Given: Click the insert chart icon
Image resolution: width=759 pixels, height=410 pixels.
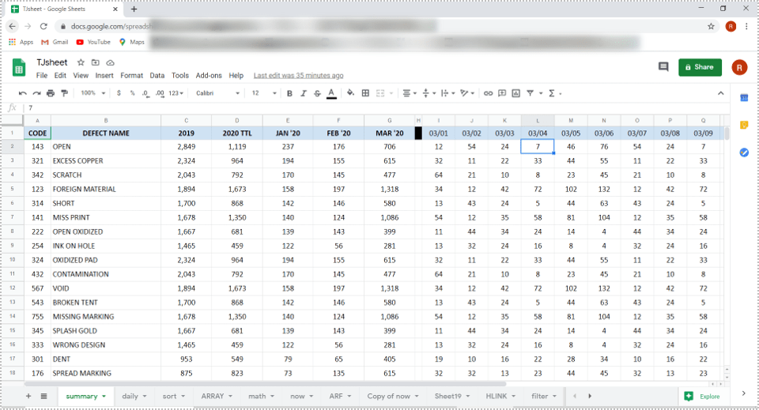Looking at the screenshot, I should tap(515, 93).
